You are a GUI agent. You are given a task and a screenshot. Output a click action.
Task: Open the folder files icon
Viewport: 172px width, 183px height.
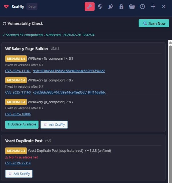point(132,7)
